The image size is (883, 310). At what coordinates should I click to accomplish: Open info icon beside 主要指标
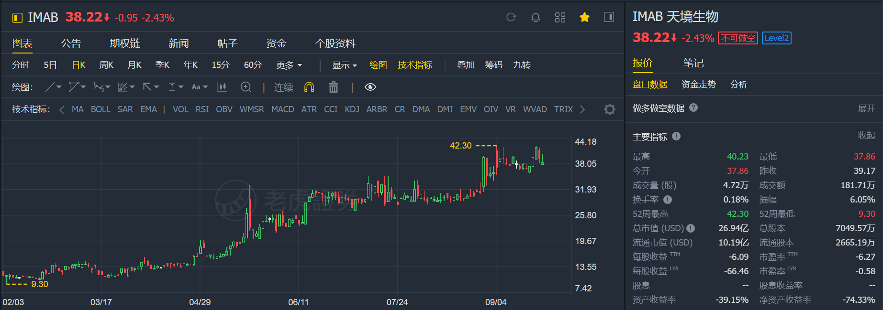coord(676,137)
